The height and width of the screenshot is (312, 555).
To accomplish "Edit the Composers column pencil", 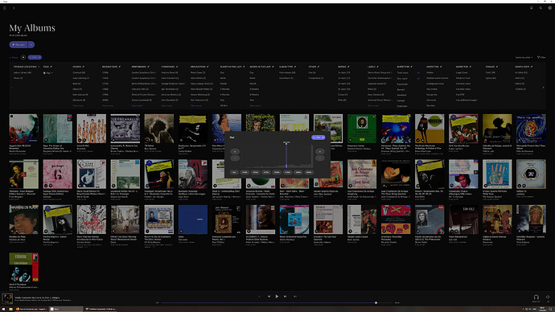I will pyautogui.click(x=177, y=67).
